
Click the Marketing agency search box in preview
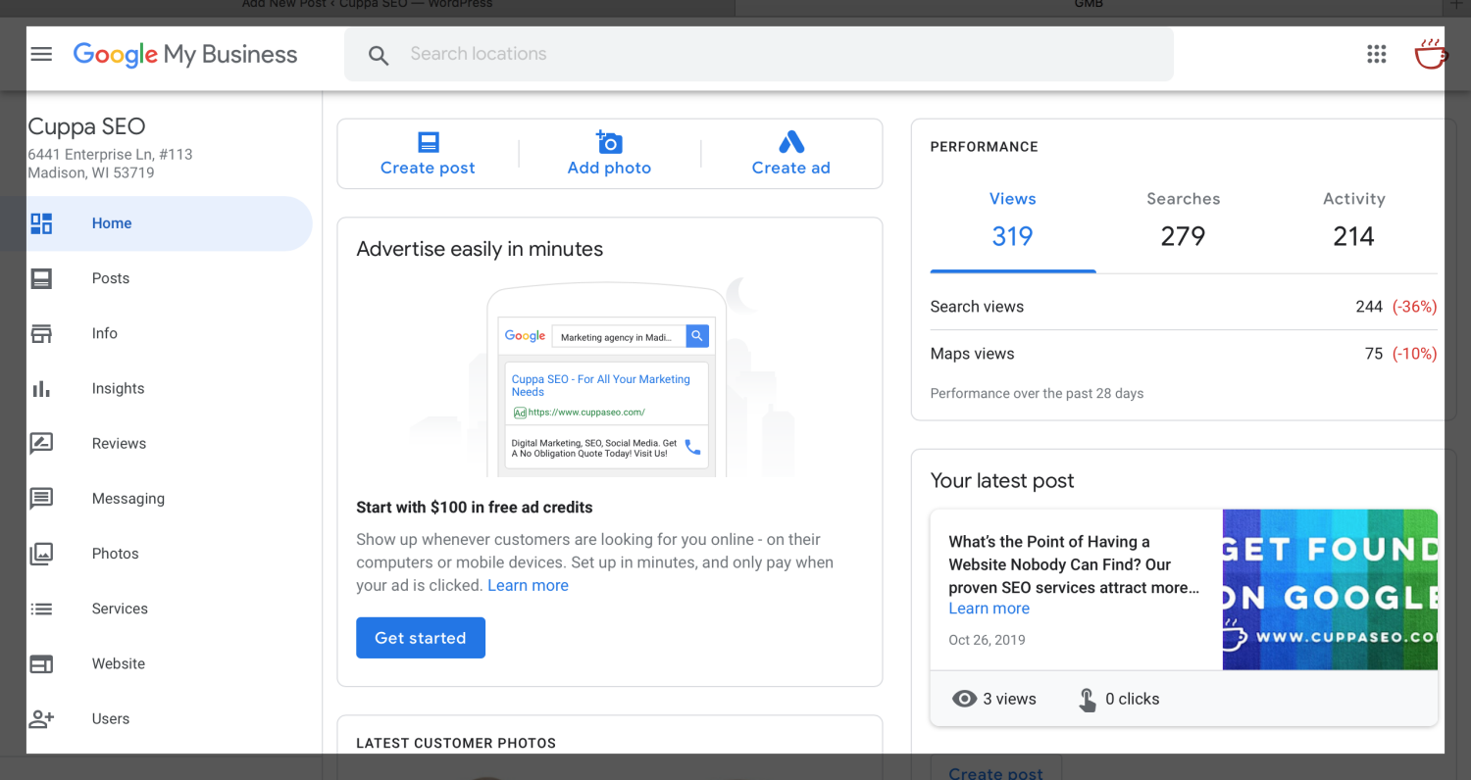619,337
